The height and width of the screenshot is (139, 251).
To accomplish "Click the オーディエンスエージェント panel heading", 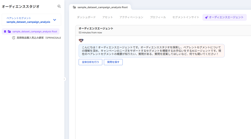I will tap(96, 28).
